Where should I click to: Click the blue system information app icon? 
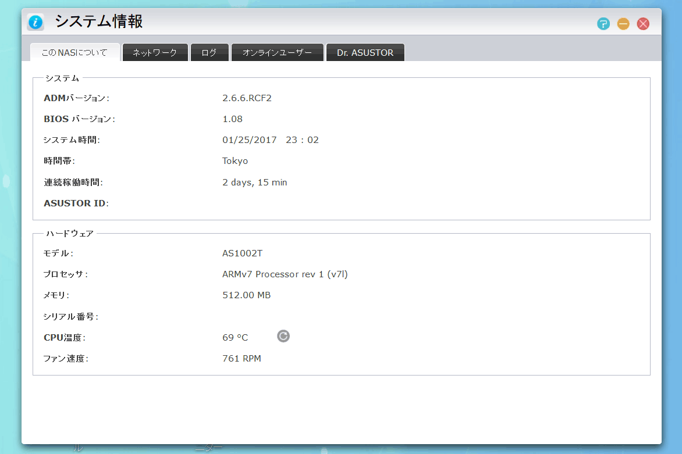pos(36,23)
